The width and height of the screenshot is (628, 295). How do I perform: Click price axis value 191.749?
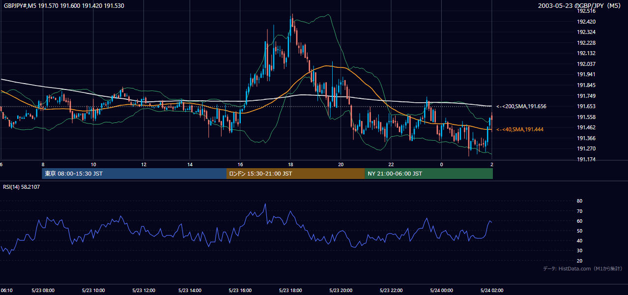[586, 96]
